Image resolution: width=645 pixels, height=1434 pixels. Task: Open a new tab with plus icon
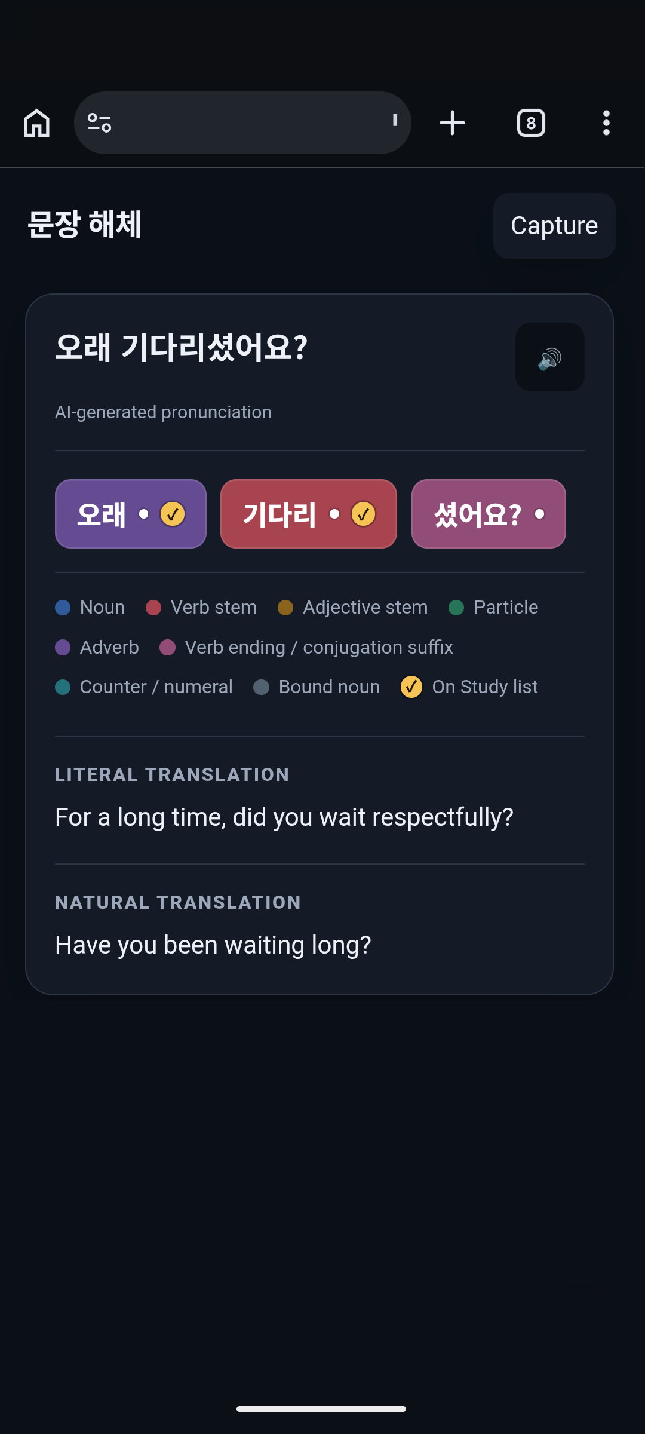452,123
